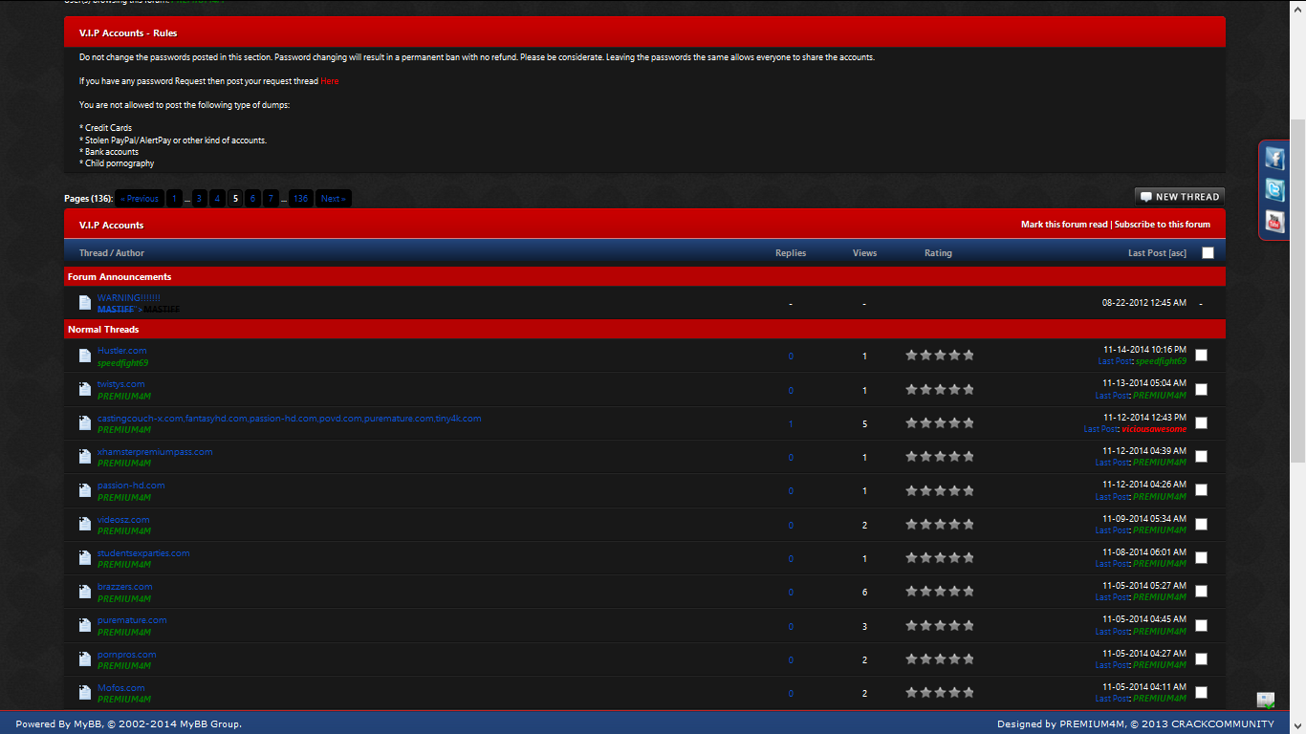Click the thread icon beside studentsexparties.com
This screenshot has height=734, width=1306.
tap(85, 558)
